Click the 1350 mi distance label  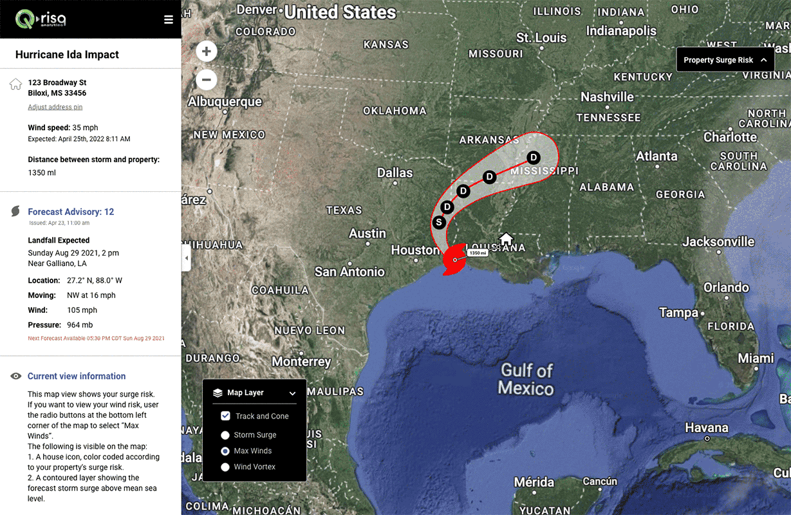click(477, 253)
